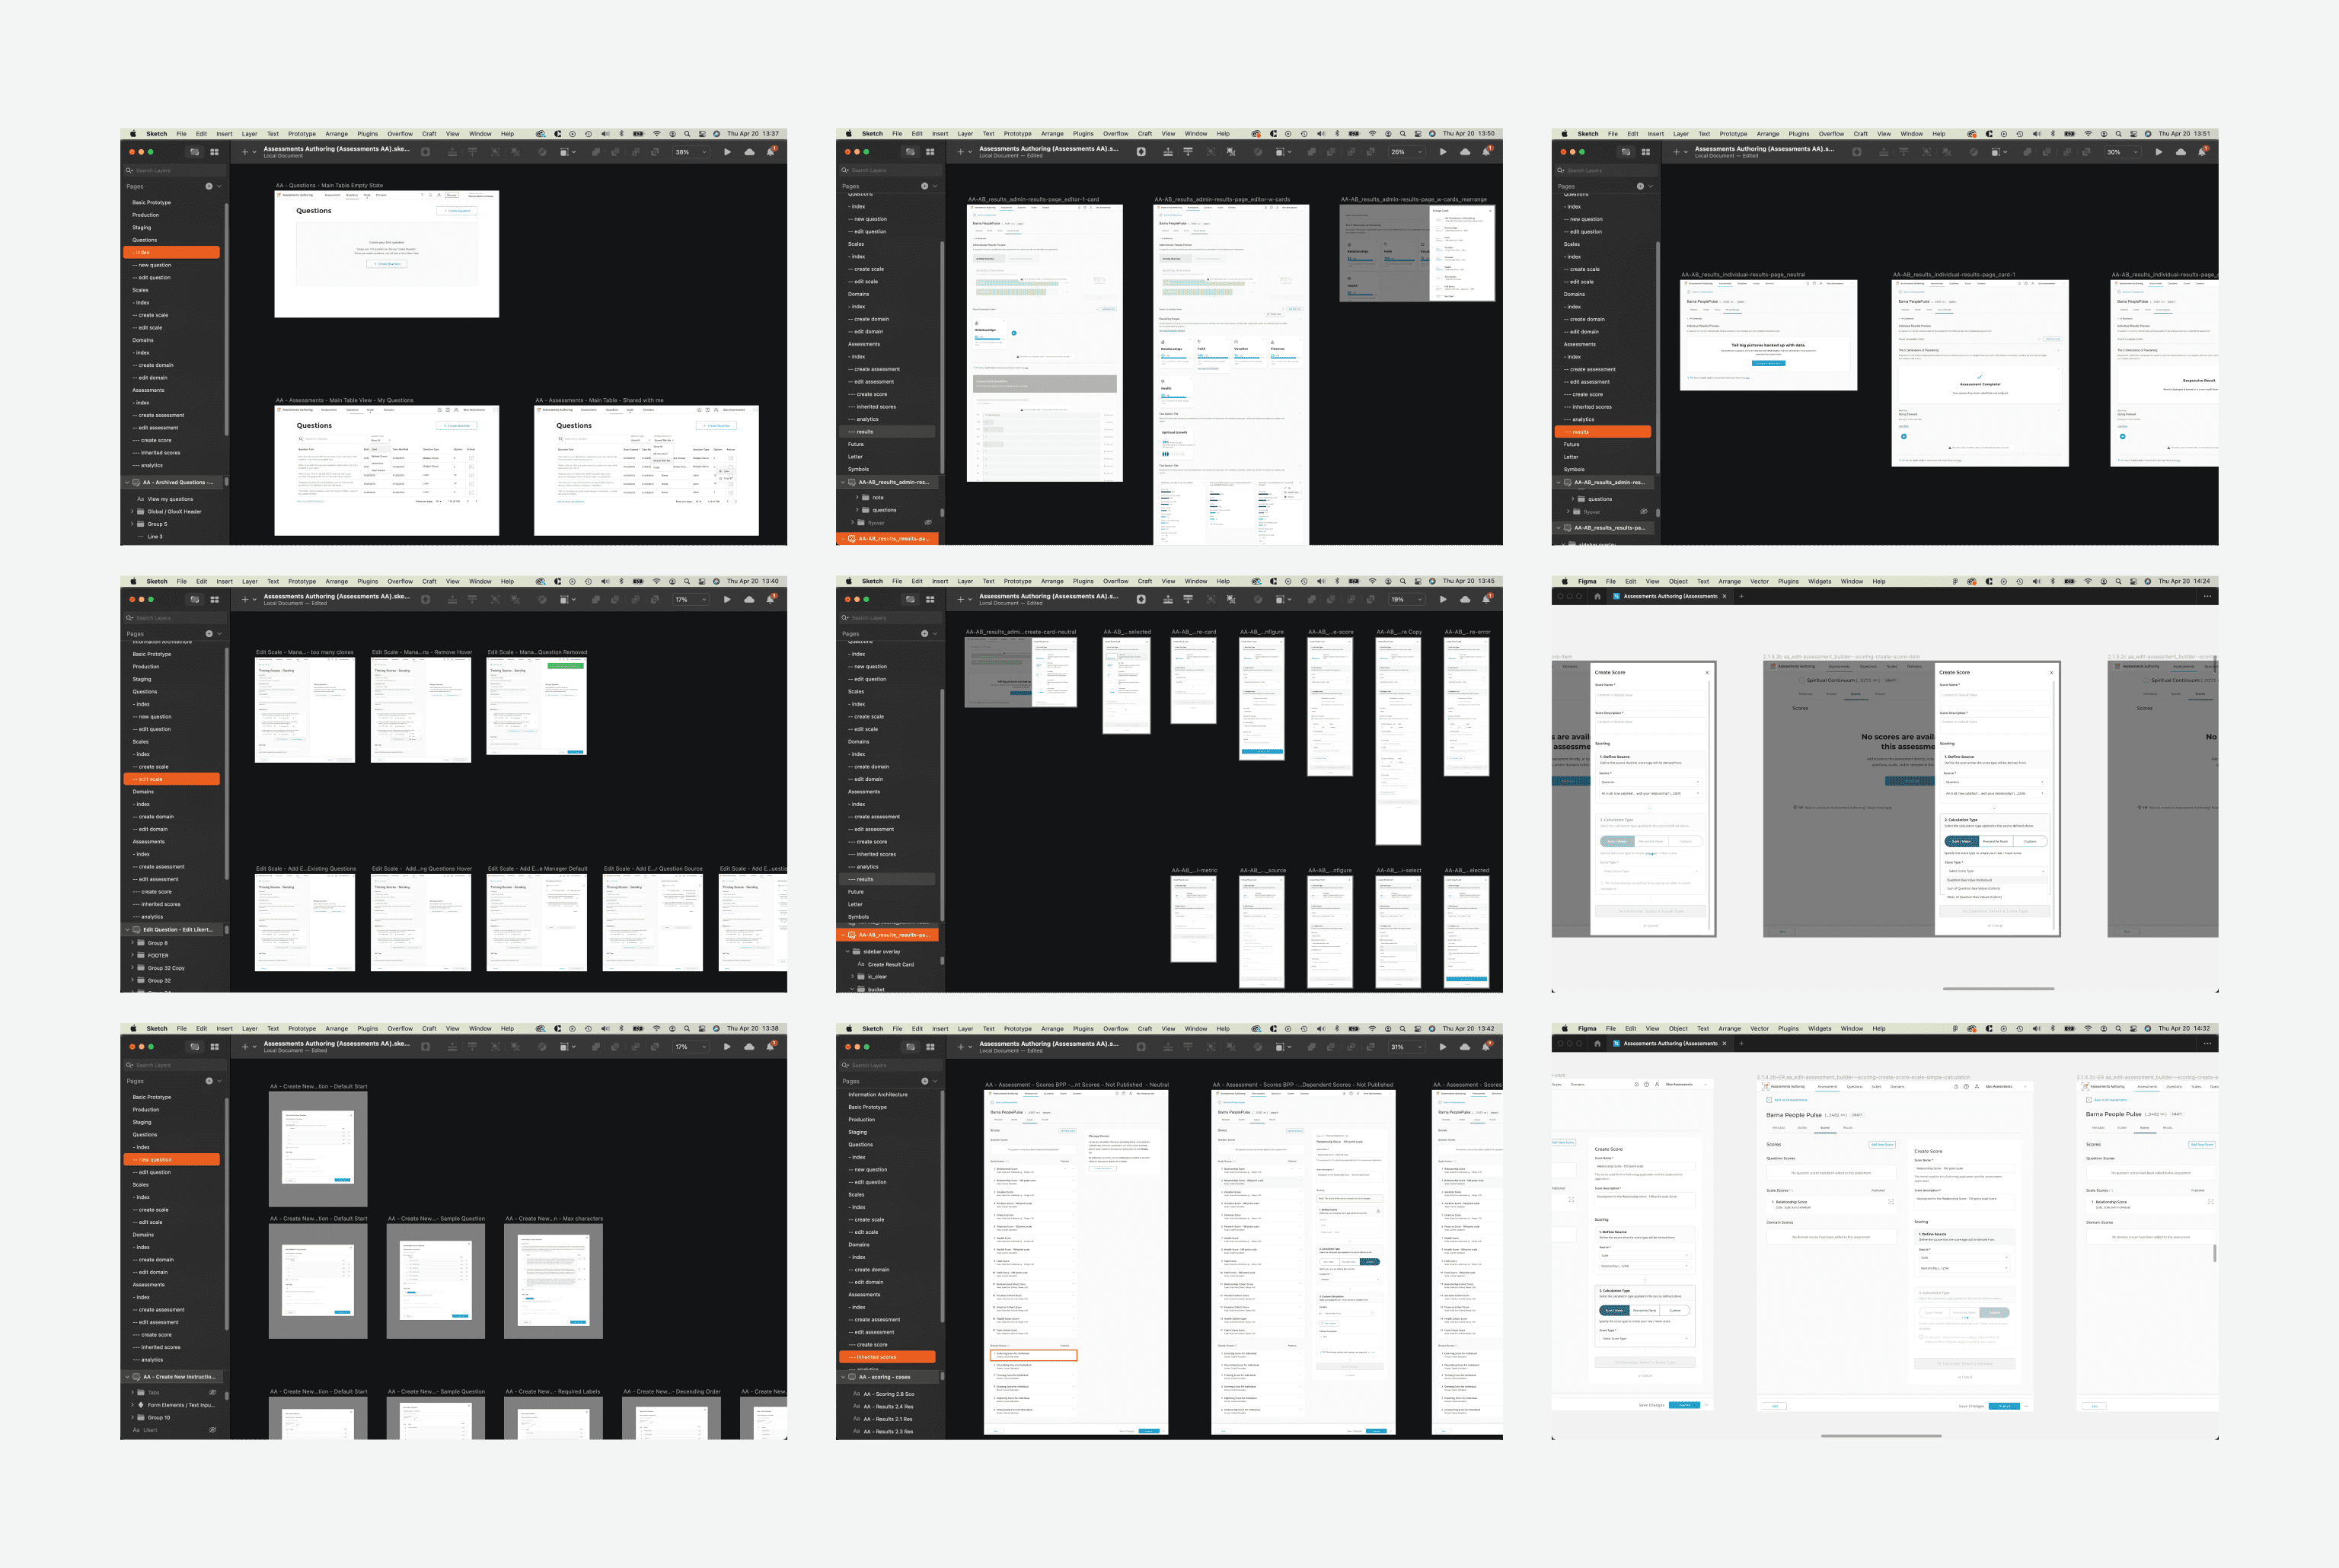Screen dimensions: 2339x1568
Task: Click Search Layers field in 13:37 window
Action: click(x=176, y=170)
